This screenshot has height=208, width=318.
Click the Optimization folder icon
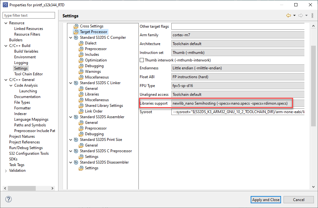click(x=81, y=60)
